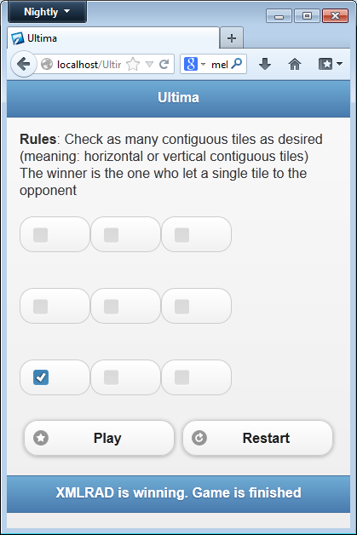The height and width of the screenshot is (535, 357).
Task: Go to the Home page icon
Action: 295,64
